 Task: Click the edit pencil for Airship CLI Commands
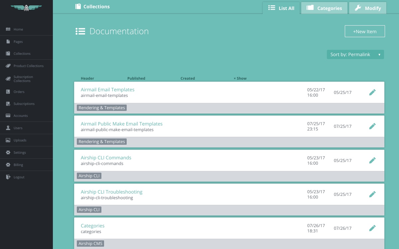[372, 160]
